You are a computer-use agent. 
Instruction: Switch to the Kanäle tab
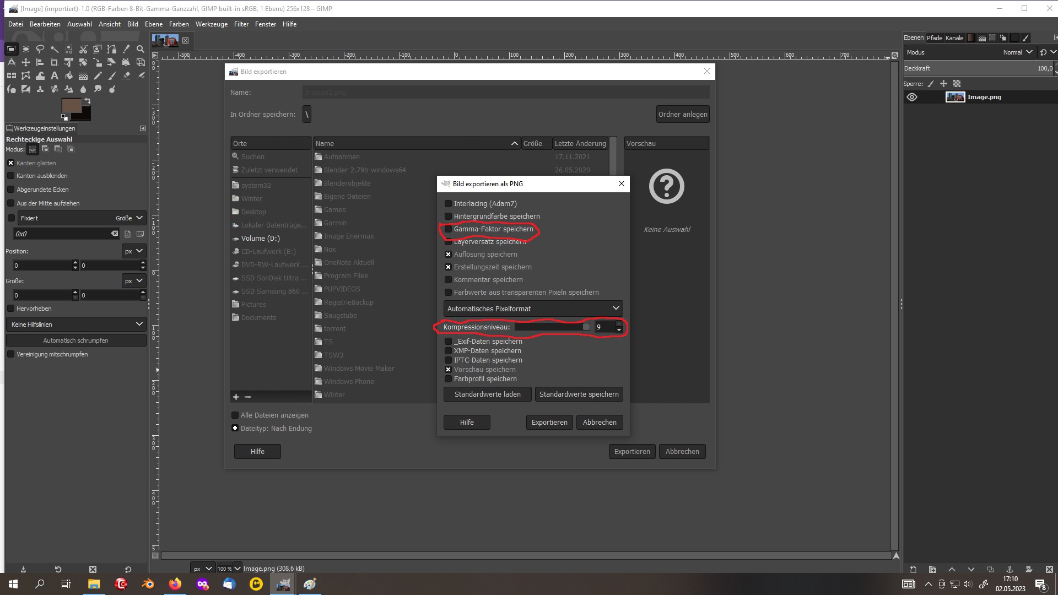pos(954,38)
